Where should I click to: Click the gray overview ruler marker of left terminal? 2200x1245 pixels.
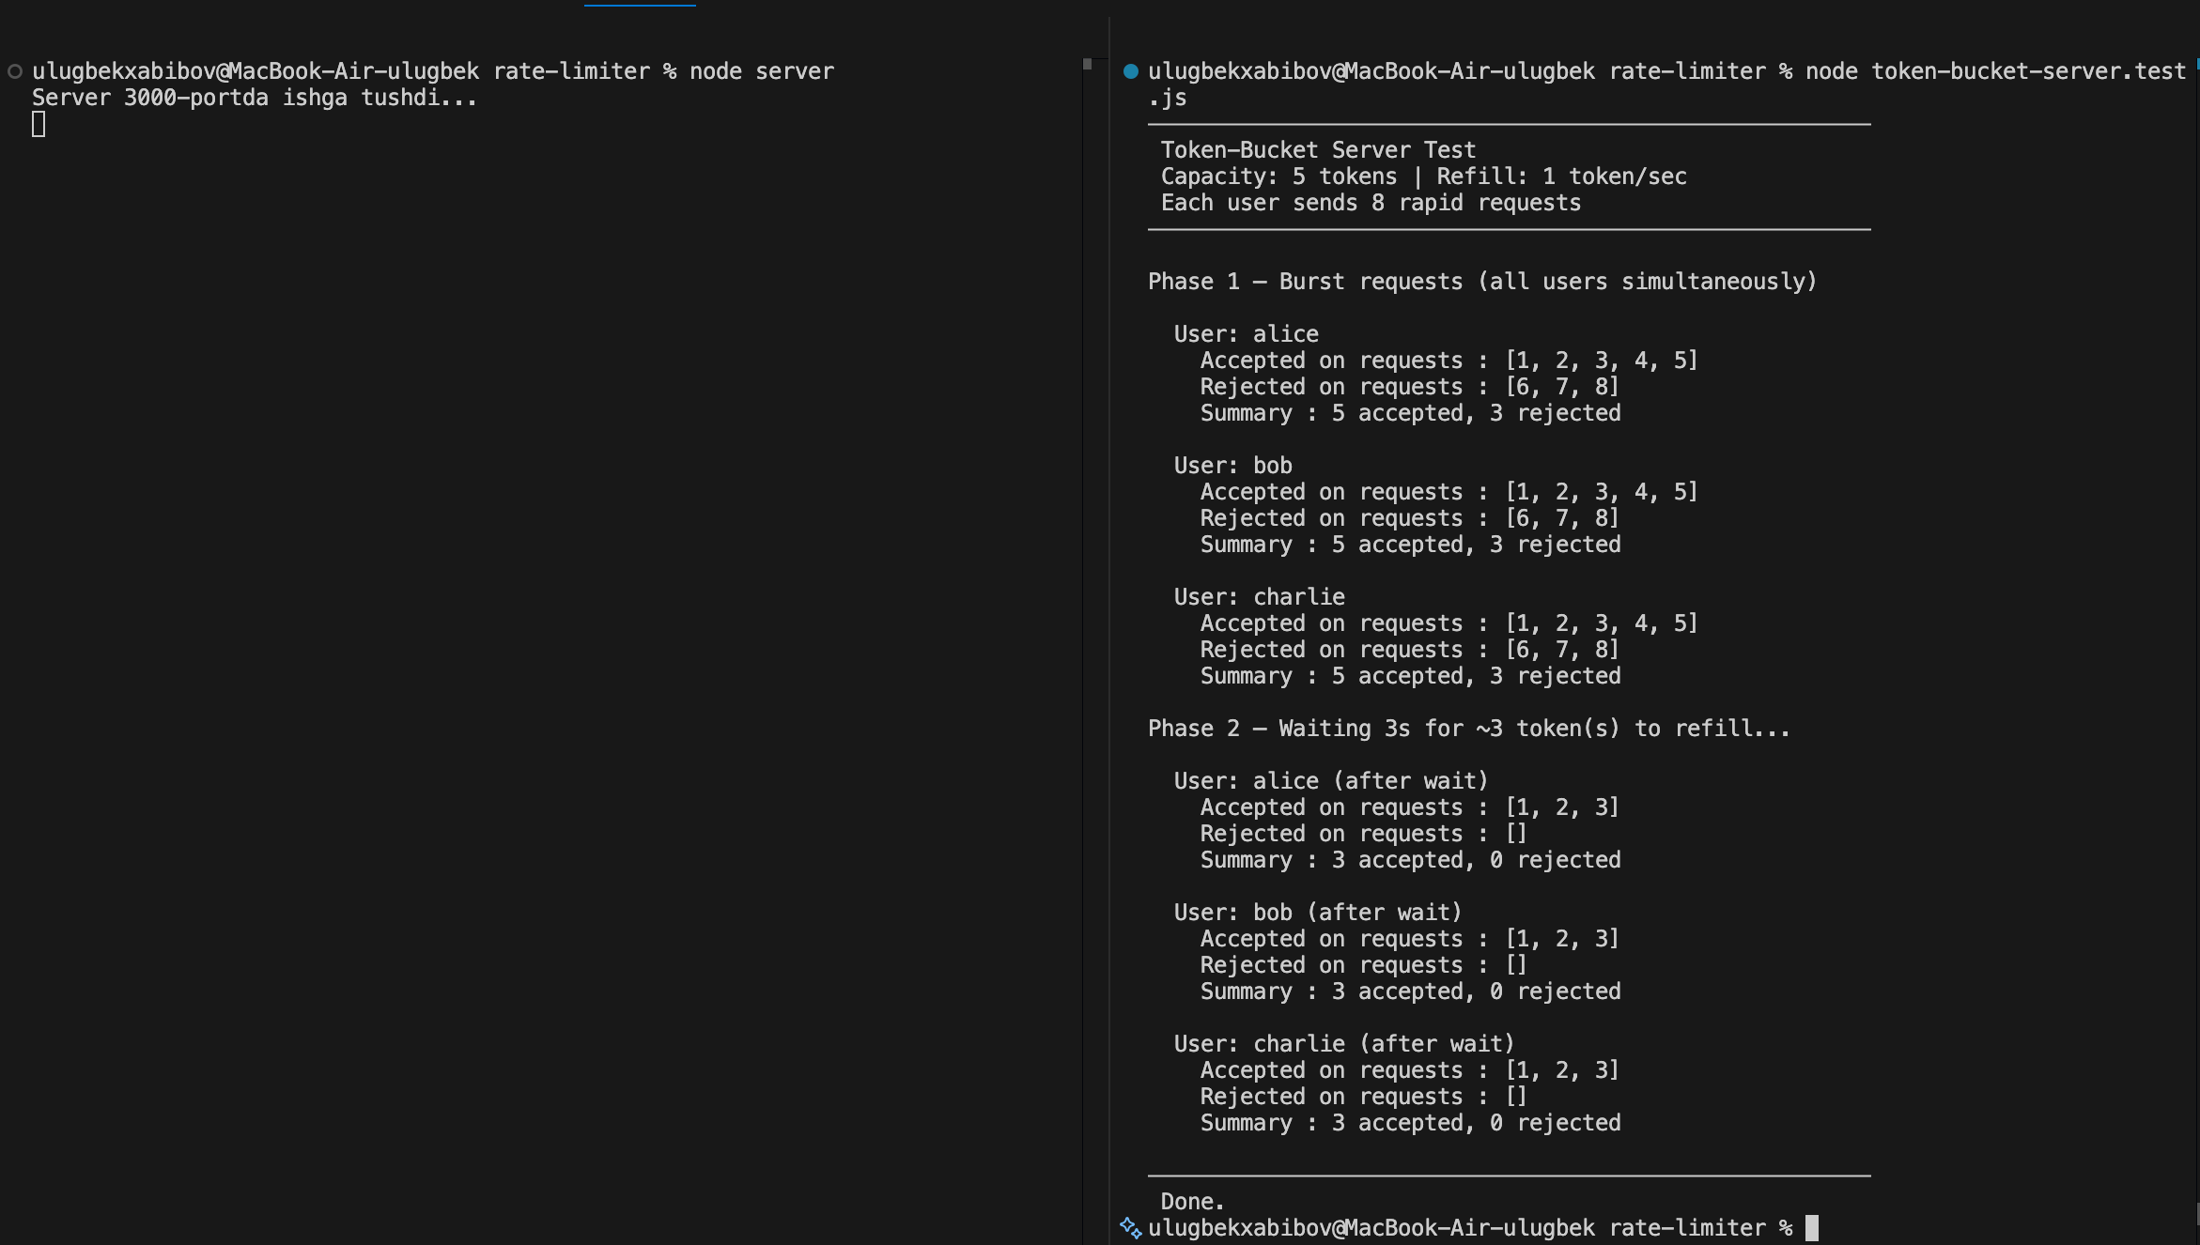click(1087, 64)
